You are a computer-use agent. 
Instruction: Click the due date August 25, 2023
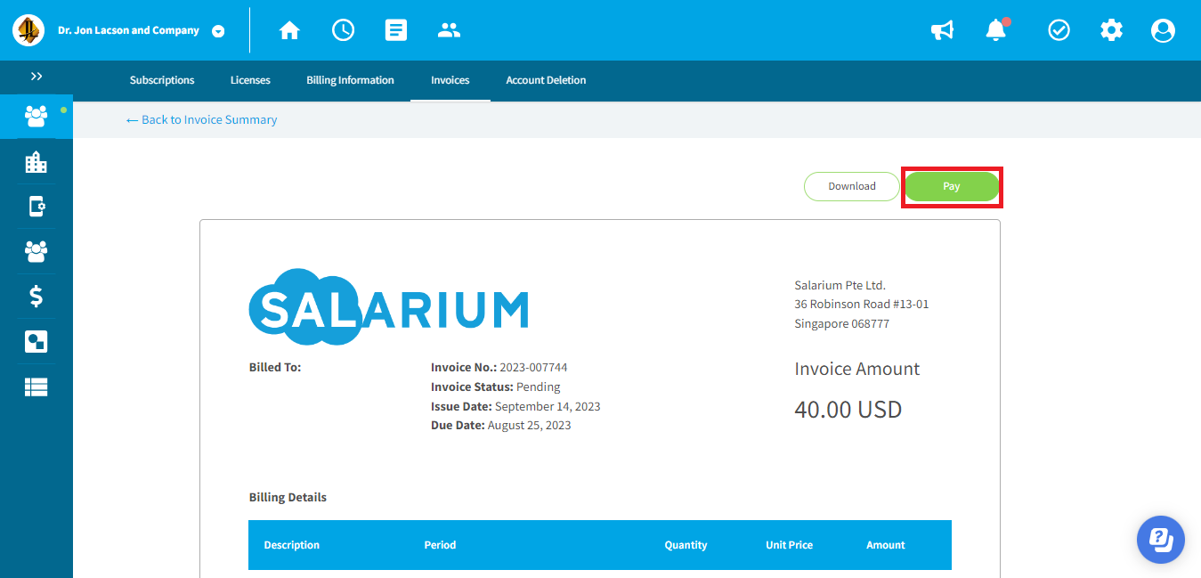[x=529, y=425]
